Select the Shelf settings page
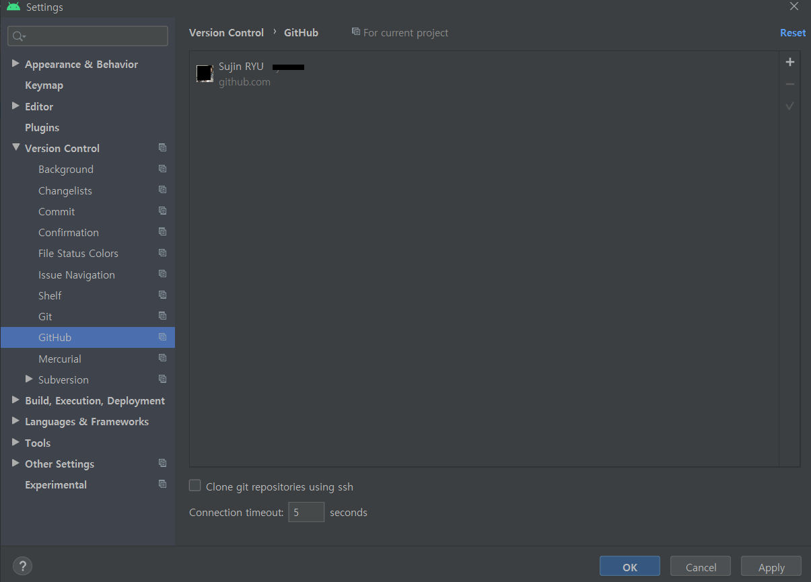811x582 pixels. (50, 296)
